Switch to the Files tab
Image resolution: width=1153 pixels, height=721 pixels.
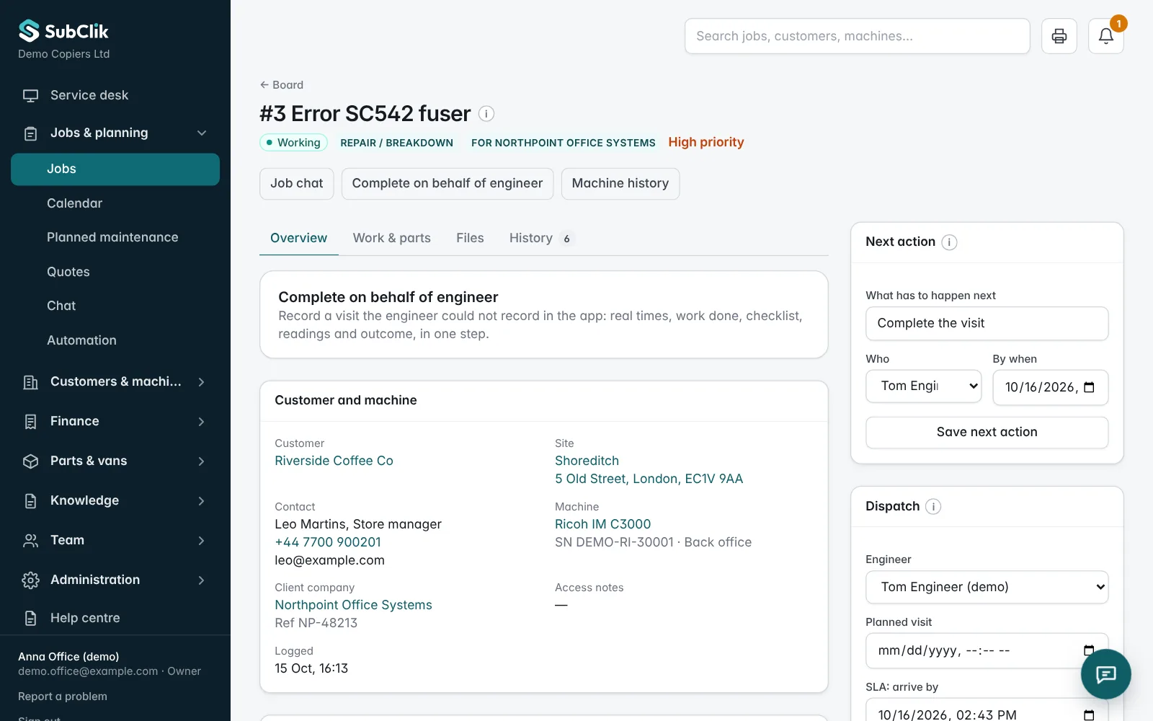470,238
